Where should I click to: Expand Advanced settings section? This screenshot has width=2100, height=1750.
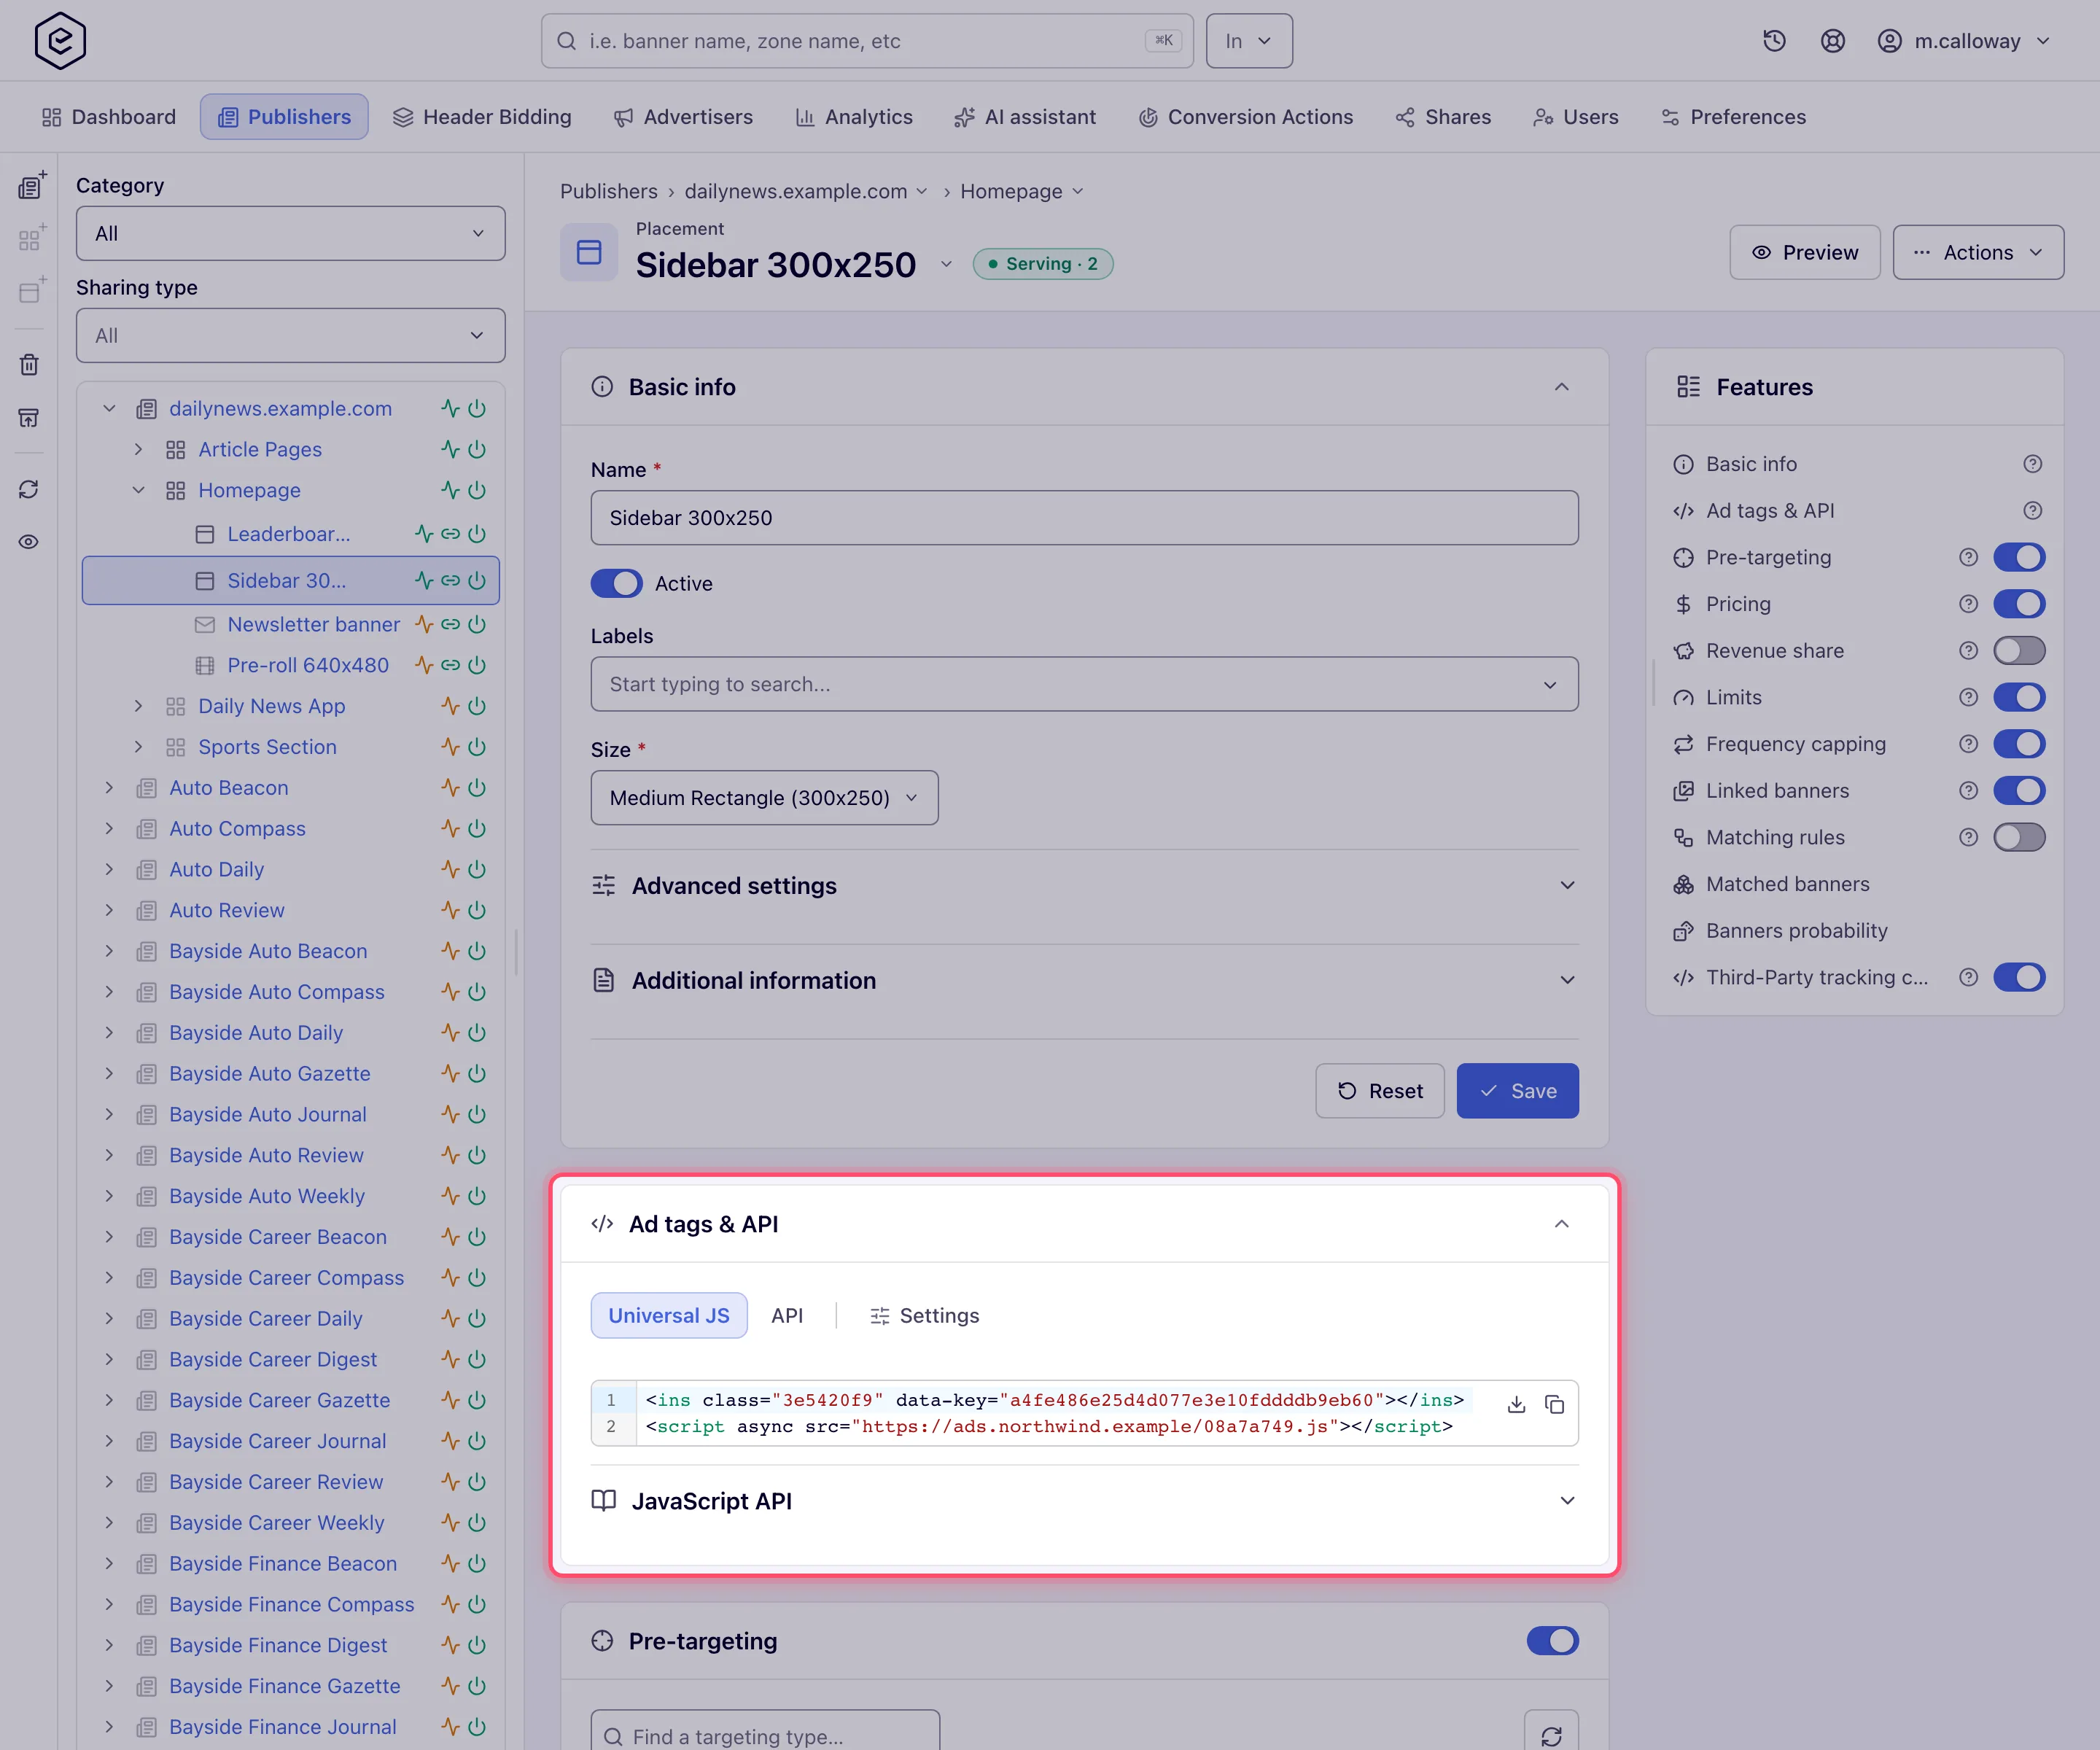1084,885
